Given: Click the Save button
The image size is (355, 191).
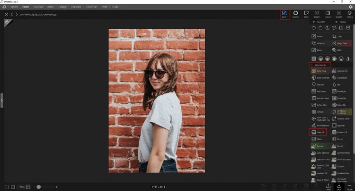Looking at the screenshot, I should coord(339,187).
